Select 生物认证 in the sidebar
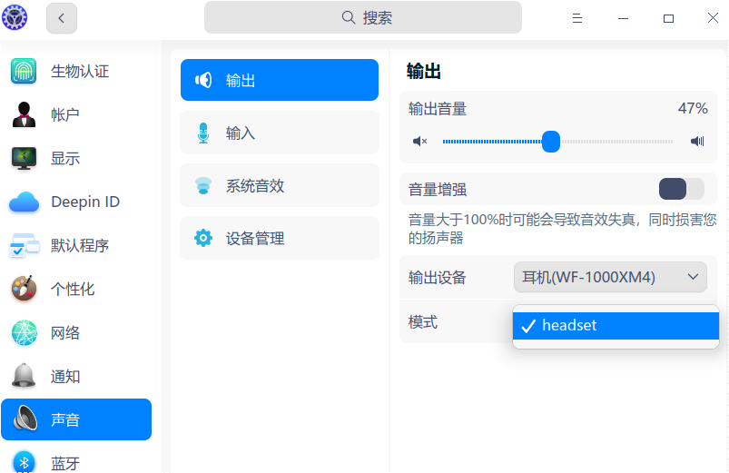The height and width of the screenshot is (473, 729). pyautogui.click(x=76, y=71)
